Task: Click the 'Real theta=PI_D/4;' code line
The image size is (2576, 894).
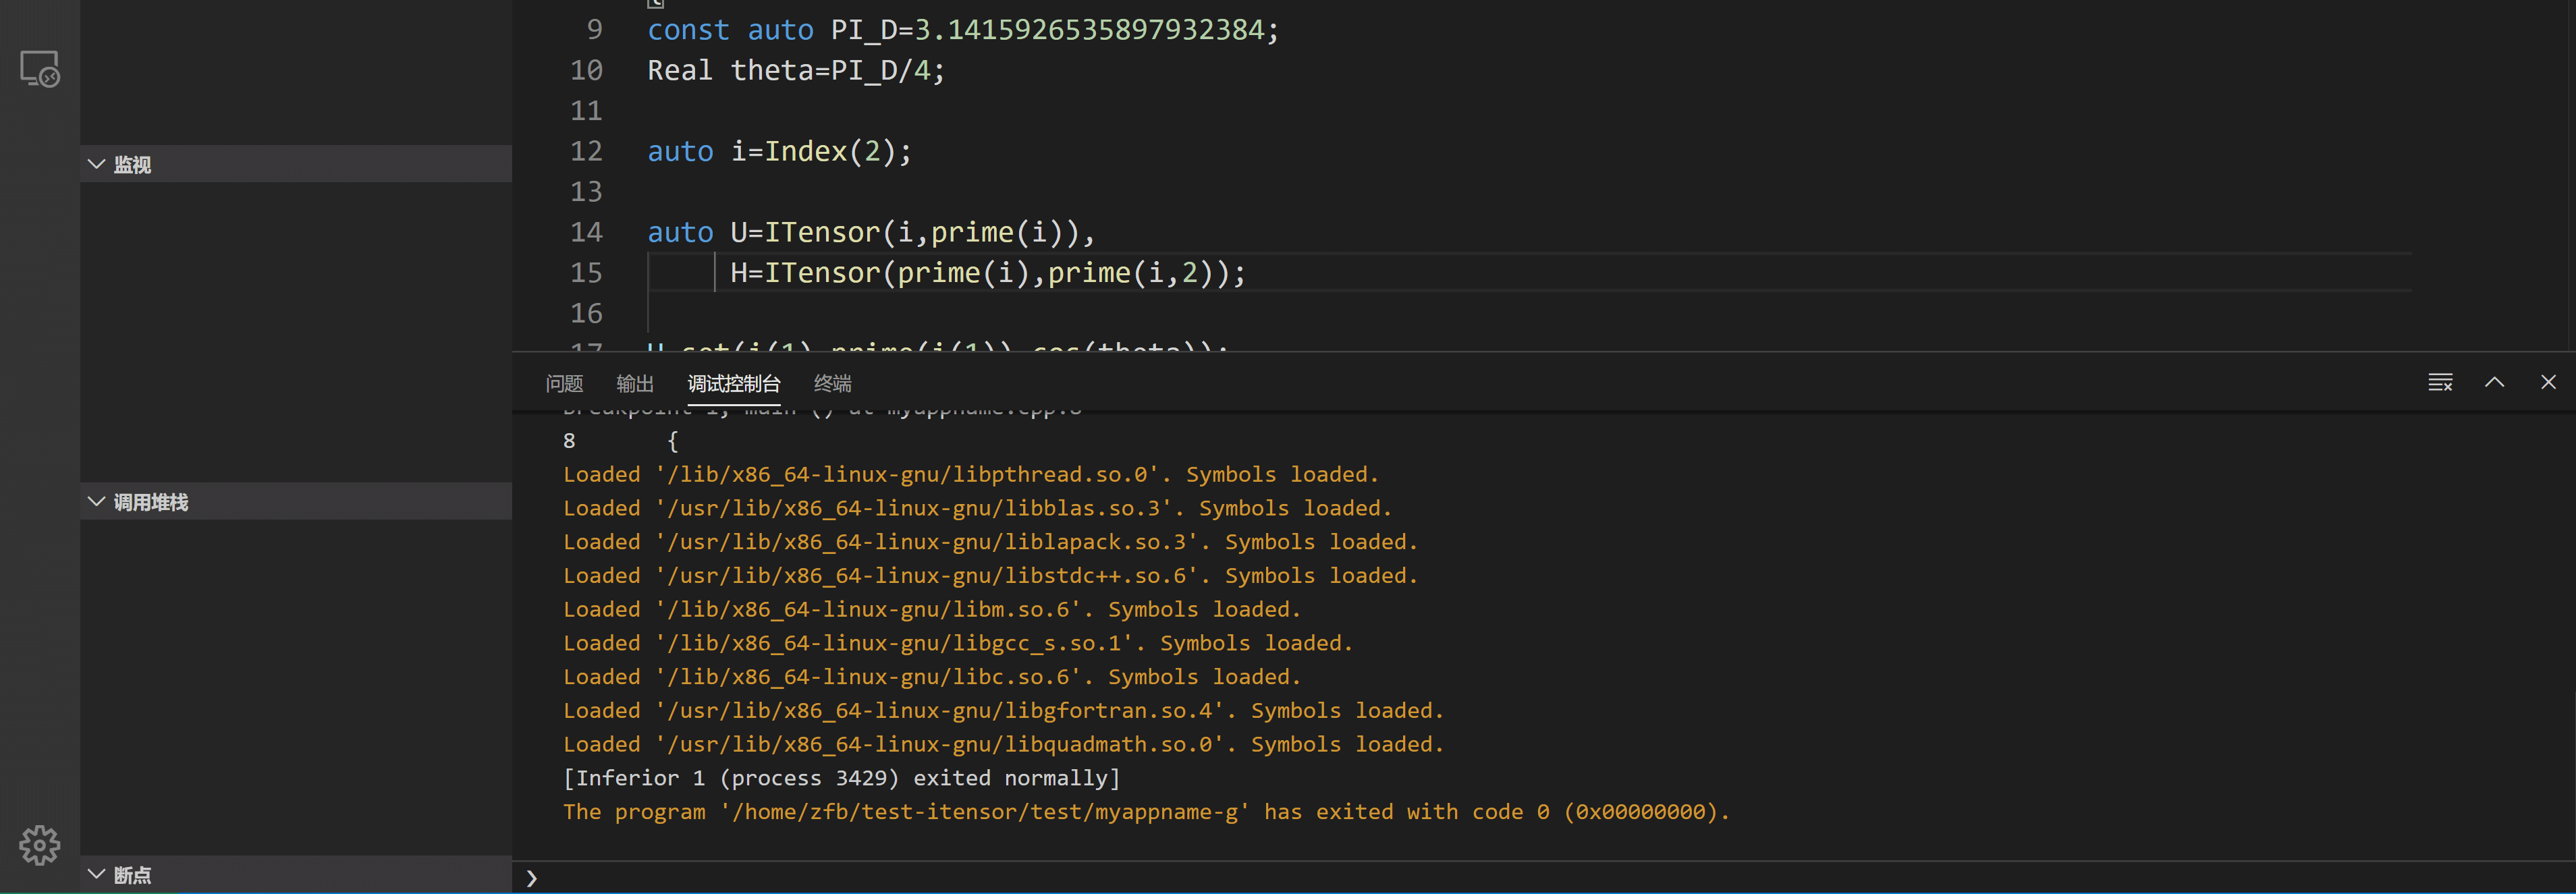Action: pyautogui.click(x=795, y=71)
